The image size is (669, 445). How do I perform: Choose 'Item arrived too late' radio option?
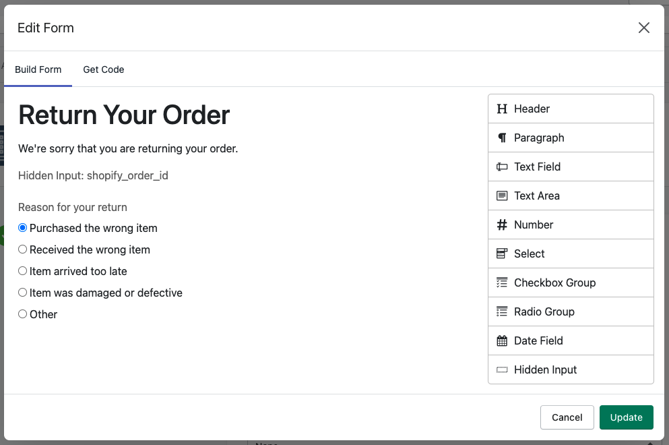[23, 271]
